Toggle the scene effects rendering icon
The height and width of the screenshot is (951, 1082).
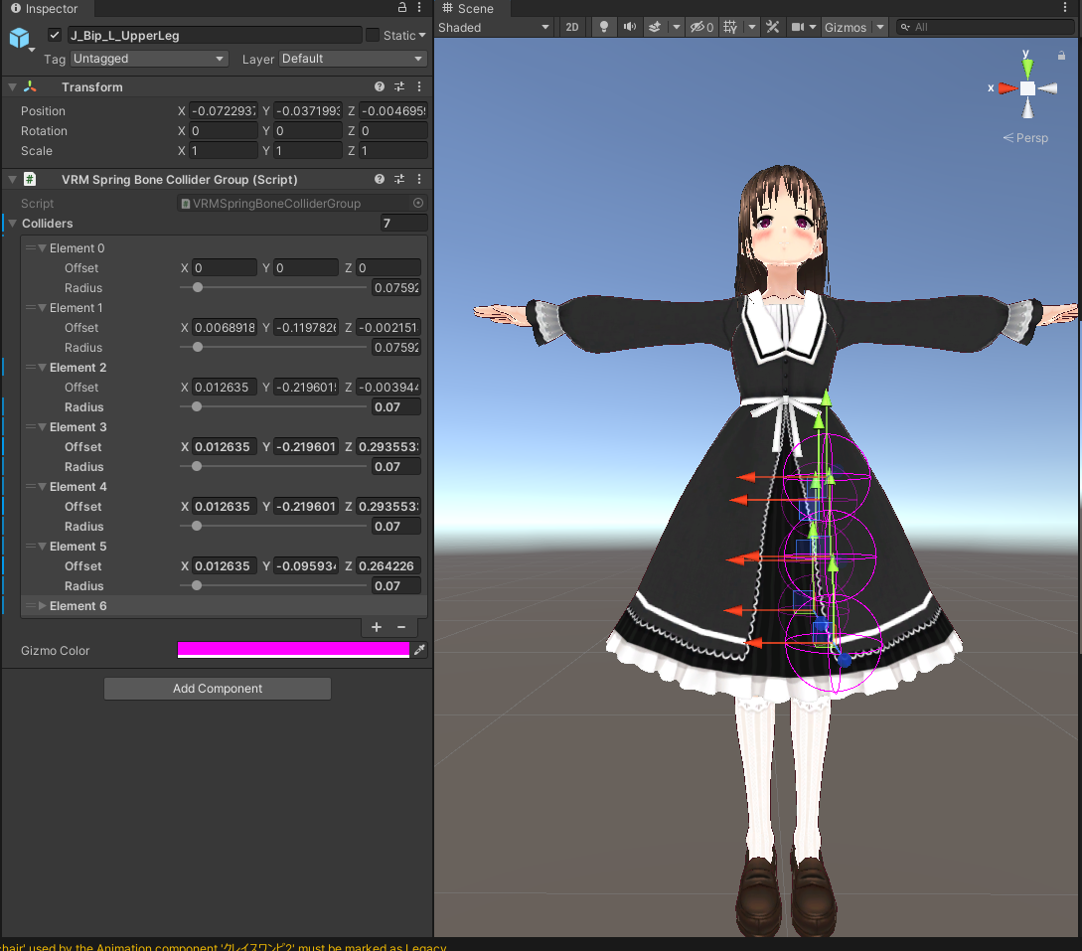coord(656,27)
